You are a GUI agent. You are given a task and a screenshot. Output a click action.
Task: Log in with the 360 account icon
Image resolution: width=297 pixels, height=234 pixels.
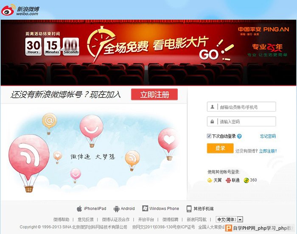coord(246,181)
